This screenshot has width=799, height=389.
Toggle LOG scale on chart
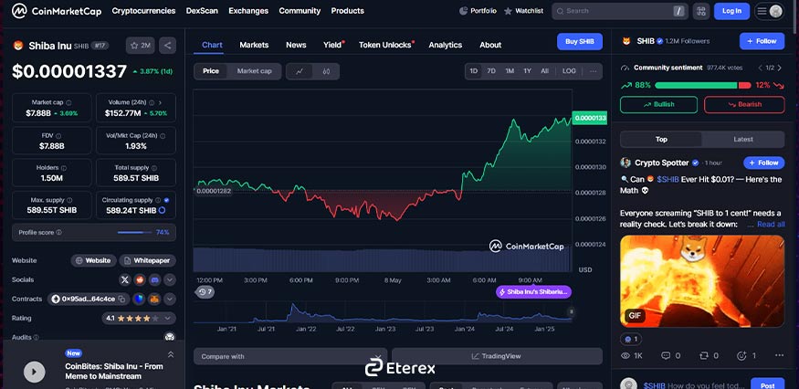[569, 71]
